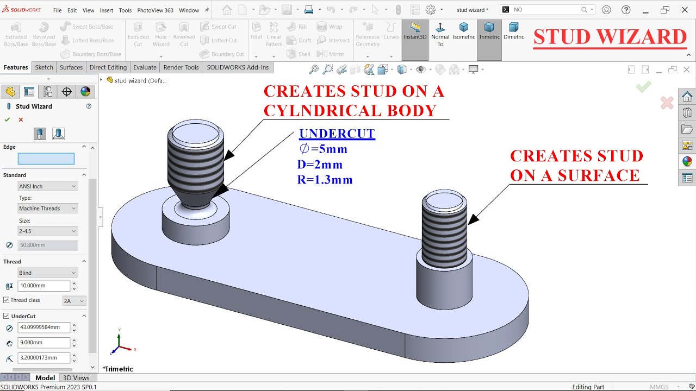The image size is (696, 391).
Task: Open the Standard ANSI Inch dropdown
Action: pos(48,186)
